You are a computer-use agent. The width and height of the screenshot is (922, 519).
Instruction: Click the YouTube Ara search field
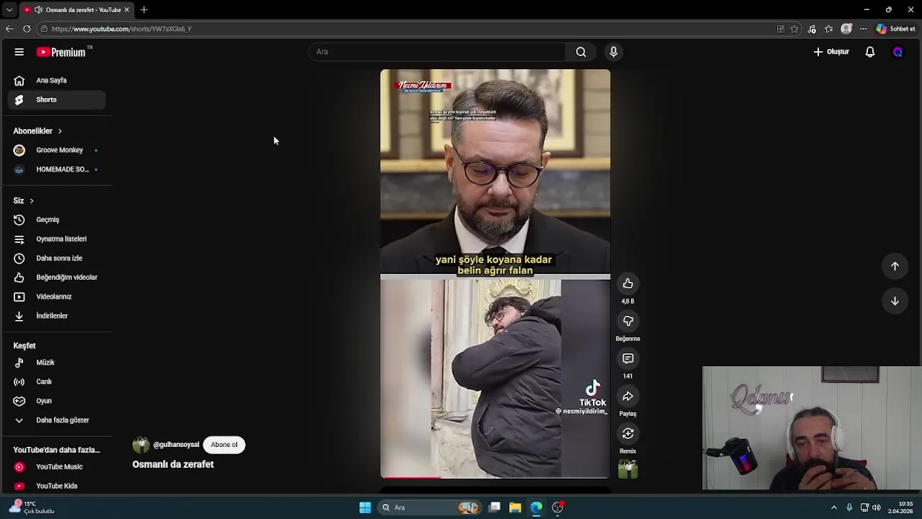tap(437, 52)
